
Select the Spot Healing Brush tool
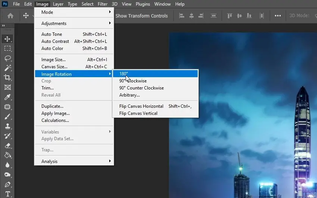pyautogui.click(x=7, y=107)
